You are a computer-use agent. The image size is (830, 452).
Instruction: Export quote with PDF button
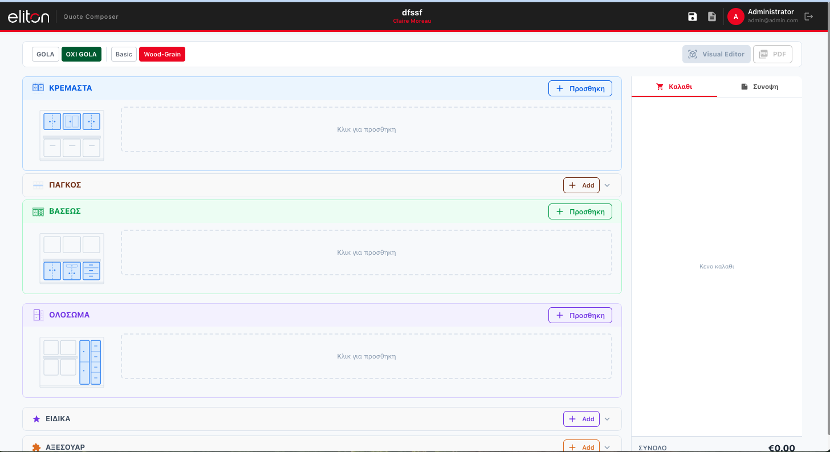pos(772,54)
